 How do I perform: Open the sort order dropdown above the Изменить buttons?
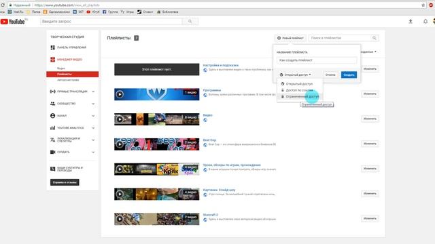pos(369,52)
